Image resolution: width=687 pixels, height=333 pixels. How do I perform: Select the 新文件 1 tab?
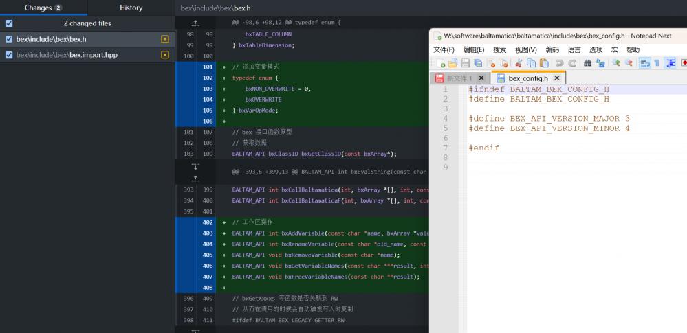point(457,78)
